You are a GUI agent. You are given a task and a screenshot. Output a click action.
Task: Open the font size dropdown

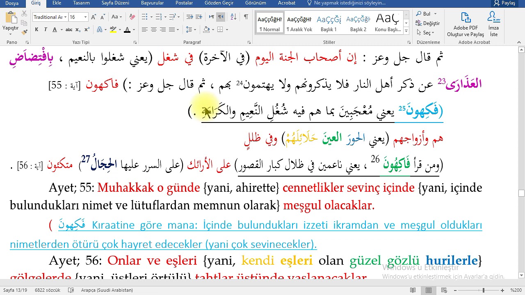(x=85, y=17)
